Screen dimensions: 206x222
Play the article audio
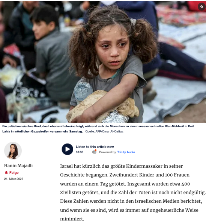(x=67, y=149)
